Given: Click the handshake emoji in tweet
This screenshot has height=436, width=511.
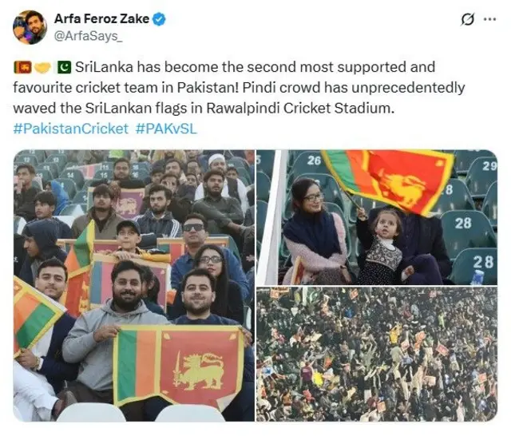Looking at the screenshot, I should (x=42, y=67).
